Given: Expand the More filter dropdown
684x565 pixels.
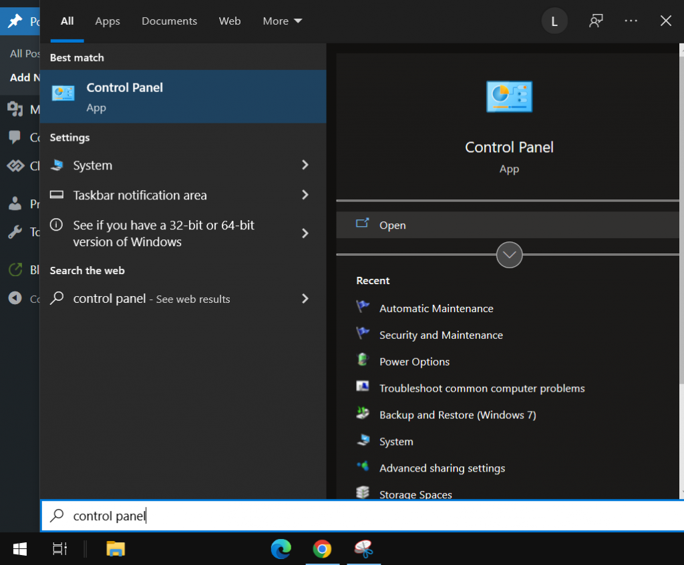Looking at the screenshot, I should 282,21.
